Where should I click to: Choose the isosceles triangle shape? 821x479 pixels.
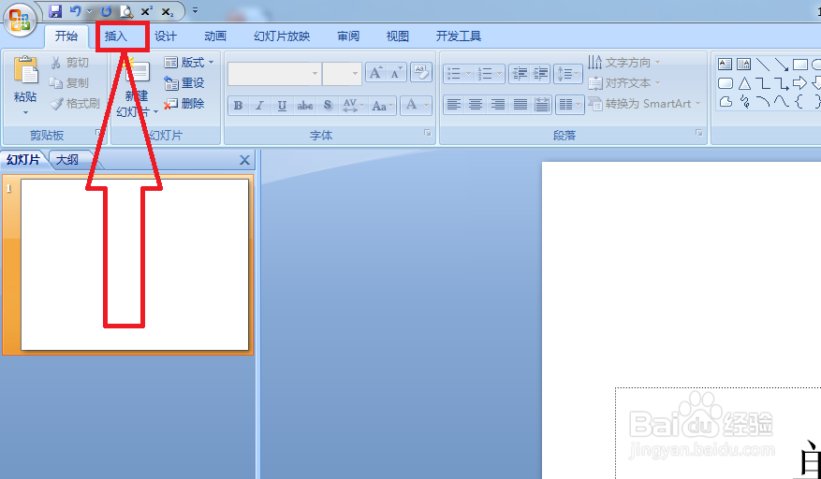744,83
